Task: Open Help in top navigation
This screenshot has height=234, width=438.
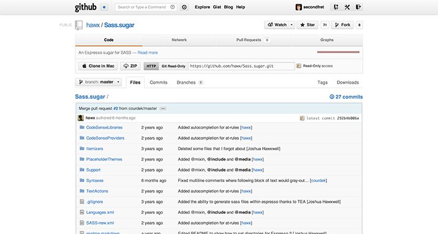Action: 241,7
